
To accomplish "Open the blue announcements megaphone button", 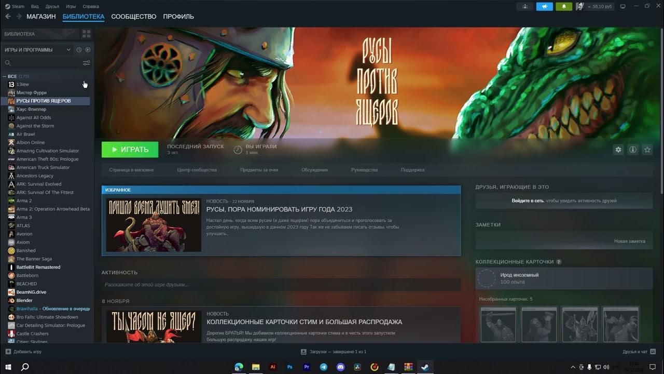I will tap(544, 7).
